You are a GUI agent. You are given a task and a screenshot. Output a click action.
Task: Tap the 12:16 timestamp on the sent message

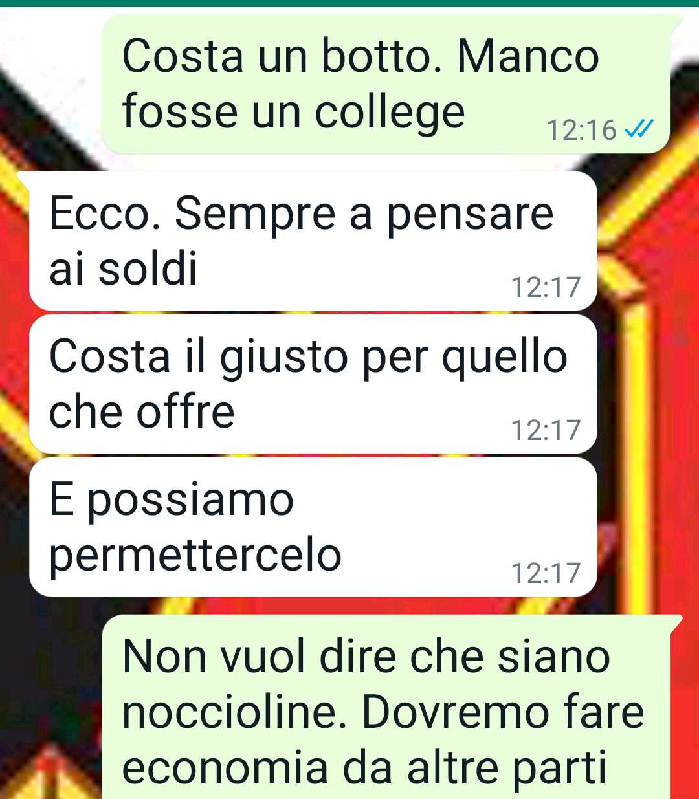coord(581,130)
